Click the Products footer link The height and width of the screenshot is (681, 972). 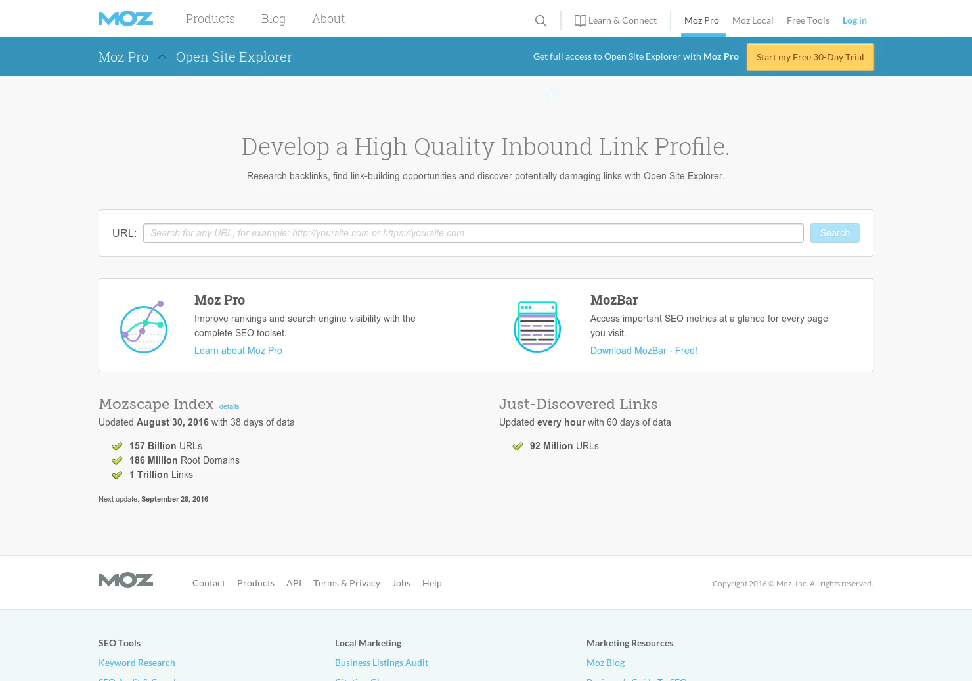point(255,583)
